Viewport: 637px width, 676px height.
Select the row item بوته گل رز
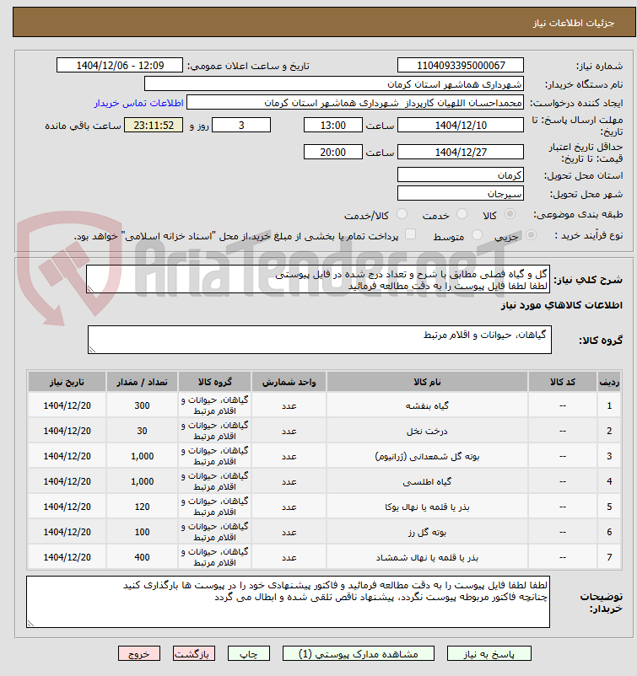427,532
